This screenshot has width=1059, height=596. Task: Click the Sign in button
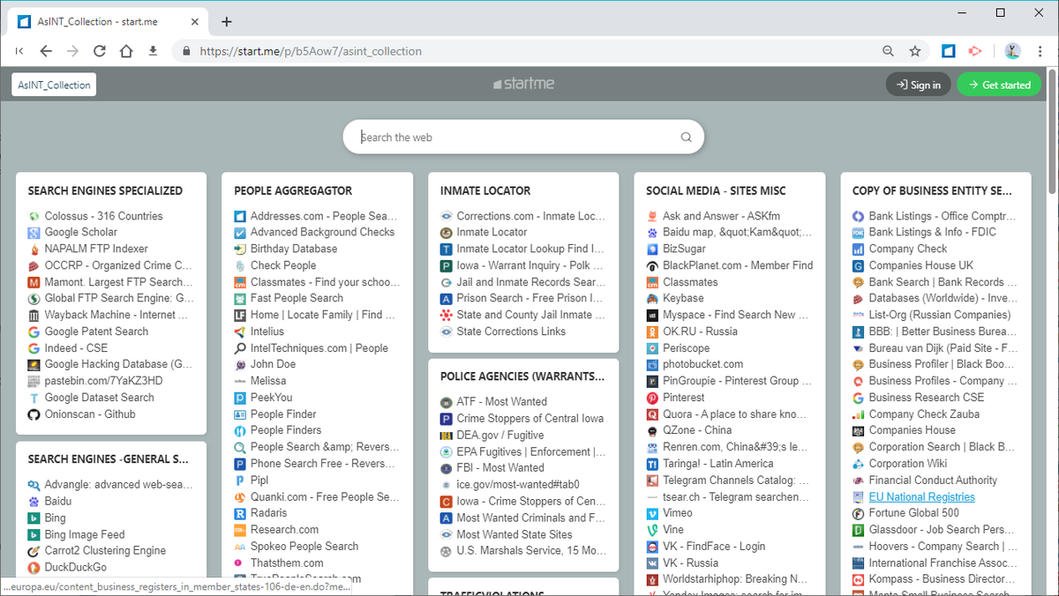[918, 85]
